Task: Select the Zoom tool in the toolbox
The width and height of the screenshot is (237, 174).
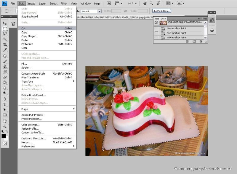Action: point(5,126)
